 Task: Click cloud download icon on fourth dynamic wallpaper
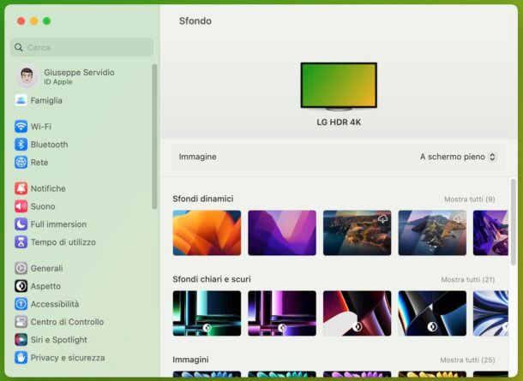point(458,219)
